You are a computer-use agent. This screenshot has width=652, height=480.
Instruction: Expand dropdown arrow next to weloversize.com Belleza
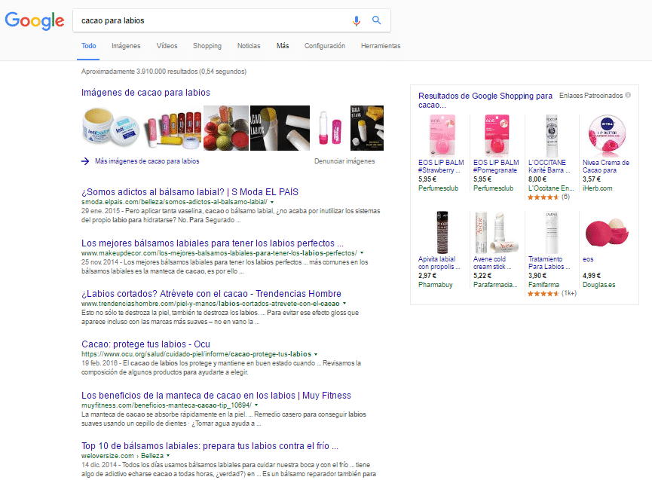pos(168,455)
